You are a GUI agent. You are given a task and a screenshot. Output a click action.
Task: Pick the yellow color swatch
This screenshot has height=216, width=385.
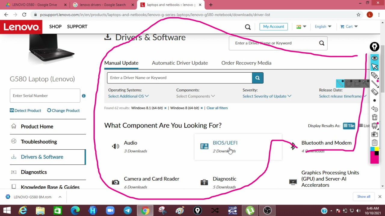pyautogui.click(x=377, y=149)
